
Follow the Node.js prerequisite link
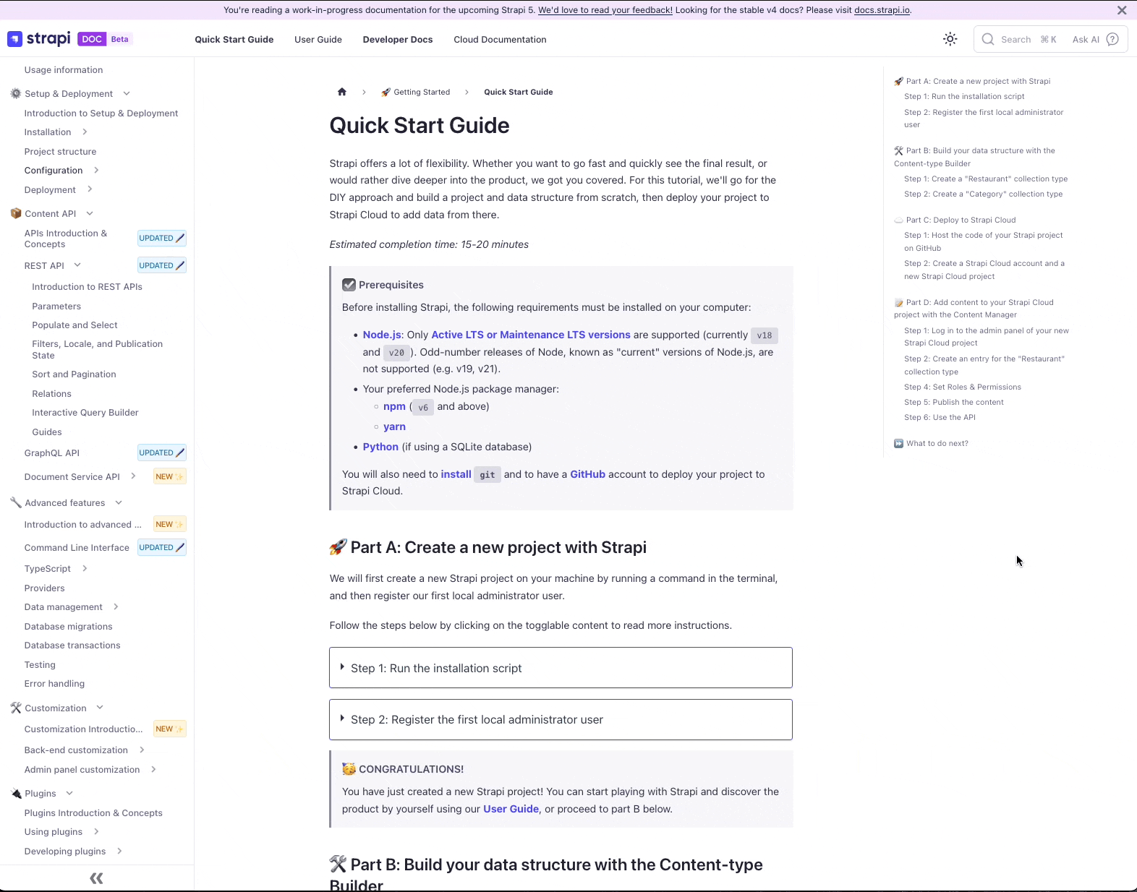pyautogui.click(x=382, y=335)
